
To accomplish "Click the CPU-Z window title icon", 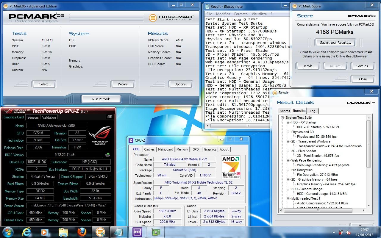I will point(131,140).
